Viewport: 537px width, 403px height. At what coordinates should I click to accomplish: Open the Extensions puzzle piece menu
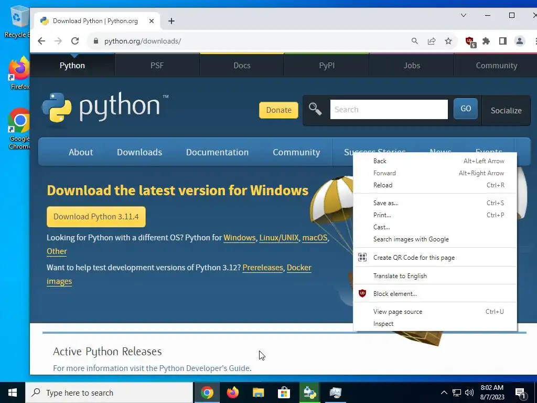pyautogui.click(x=486, y=41)
